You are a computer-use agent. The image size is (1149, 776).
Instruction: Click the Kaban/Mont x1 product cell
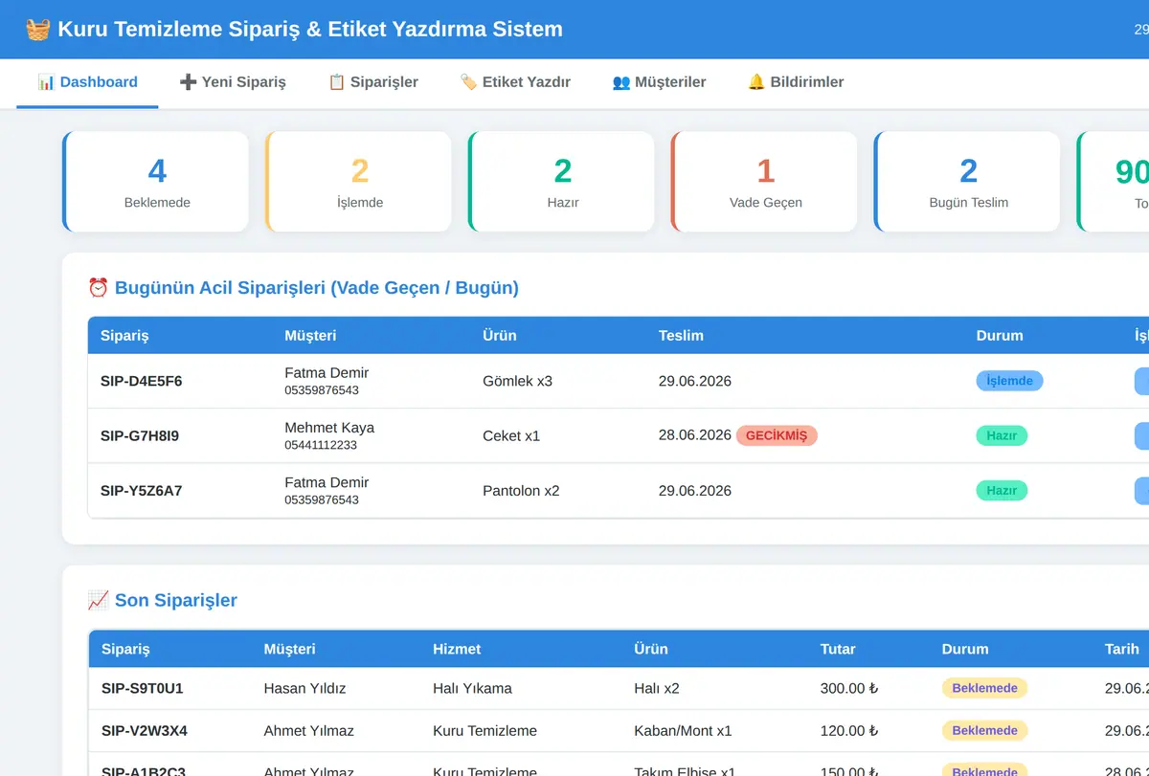point(683,731)
